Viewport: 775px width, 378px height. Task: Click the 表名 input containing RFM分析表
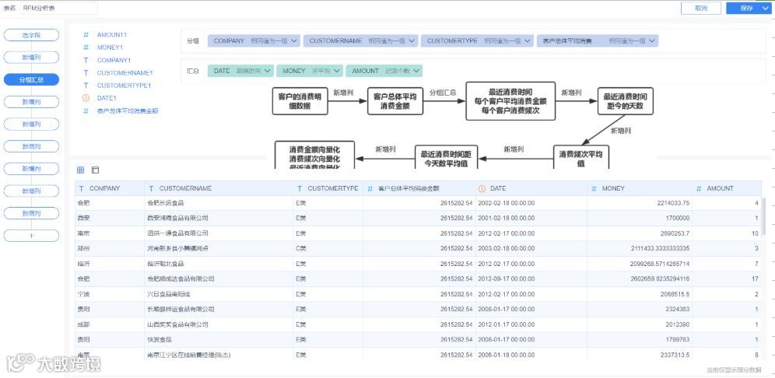click(59, 8)
